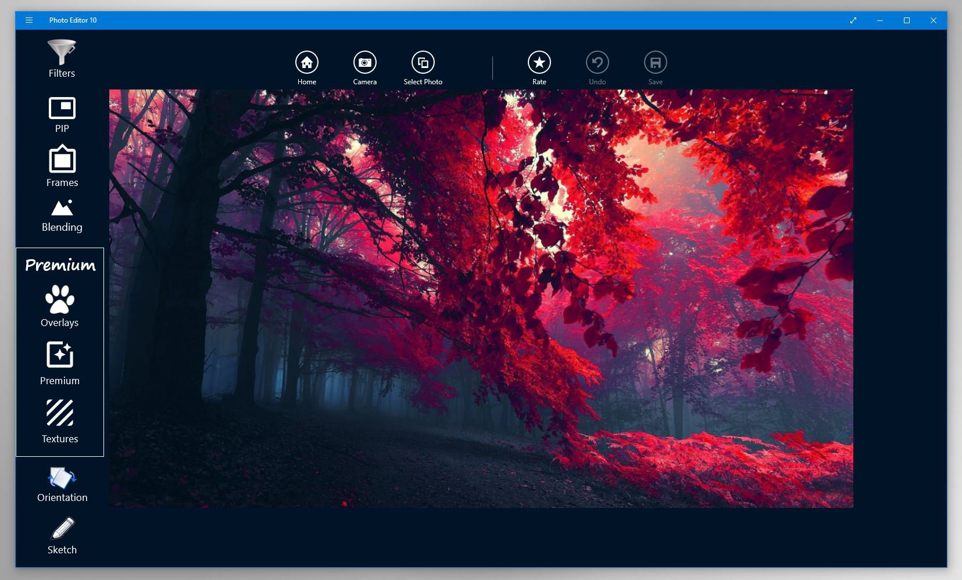This screenshot has width=962, height=580.
Task: Close the Photo Editor window
Action: [934, 20]
